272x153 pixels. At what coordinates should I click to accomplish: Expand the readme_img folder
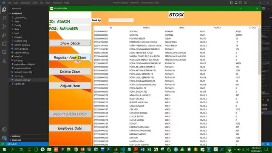click(21, 41)
